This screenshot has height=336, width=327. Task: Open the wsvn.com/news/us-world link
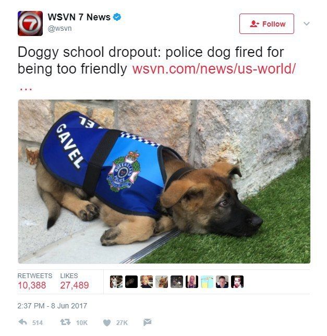[214, 69]
